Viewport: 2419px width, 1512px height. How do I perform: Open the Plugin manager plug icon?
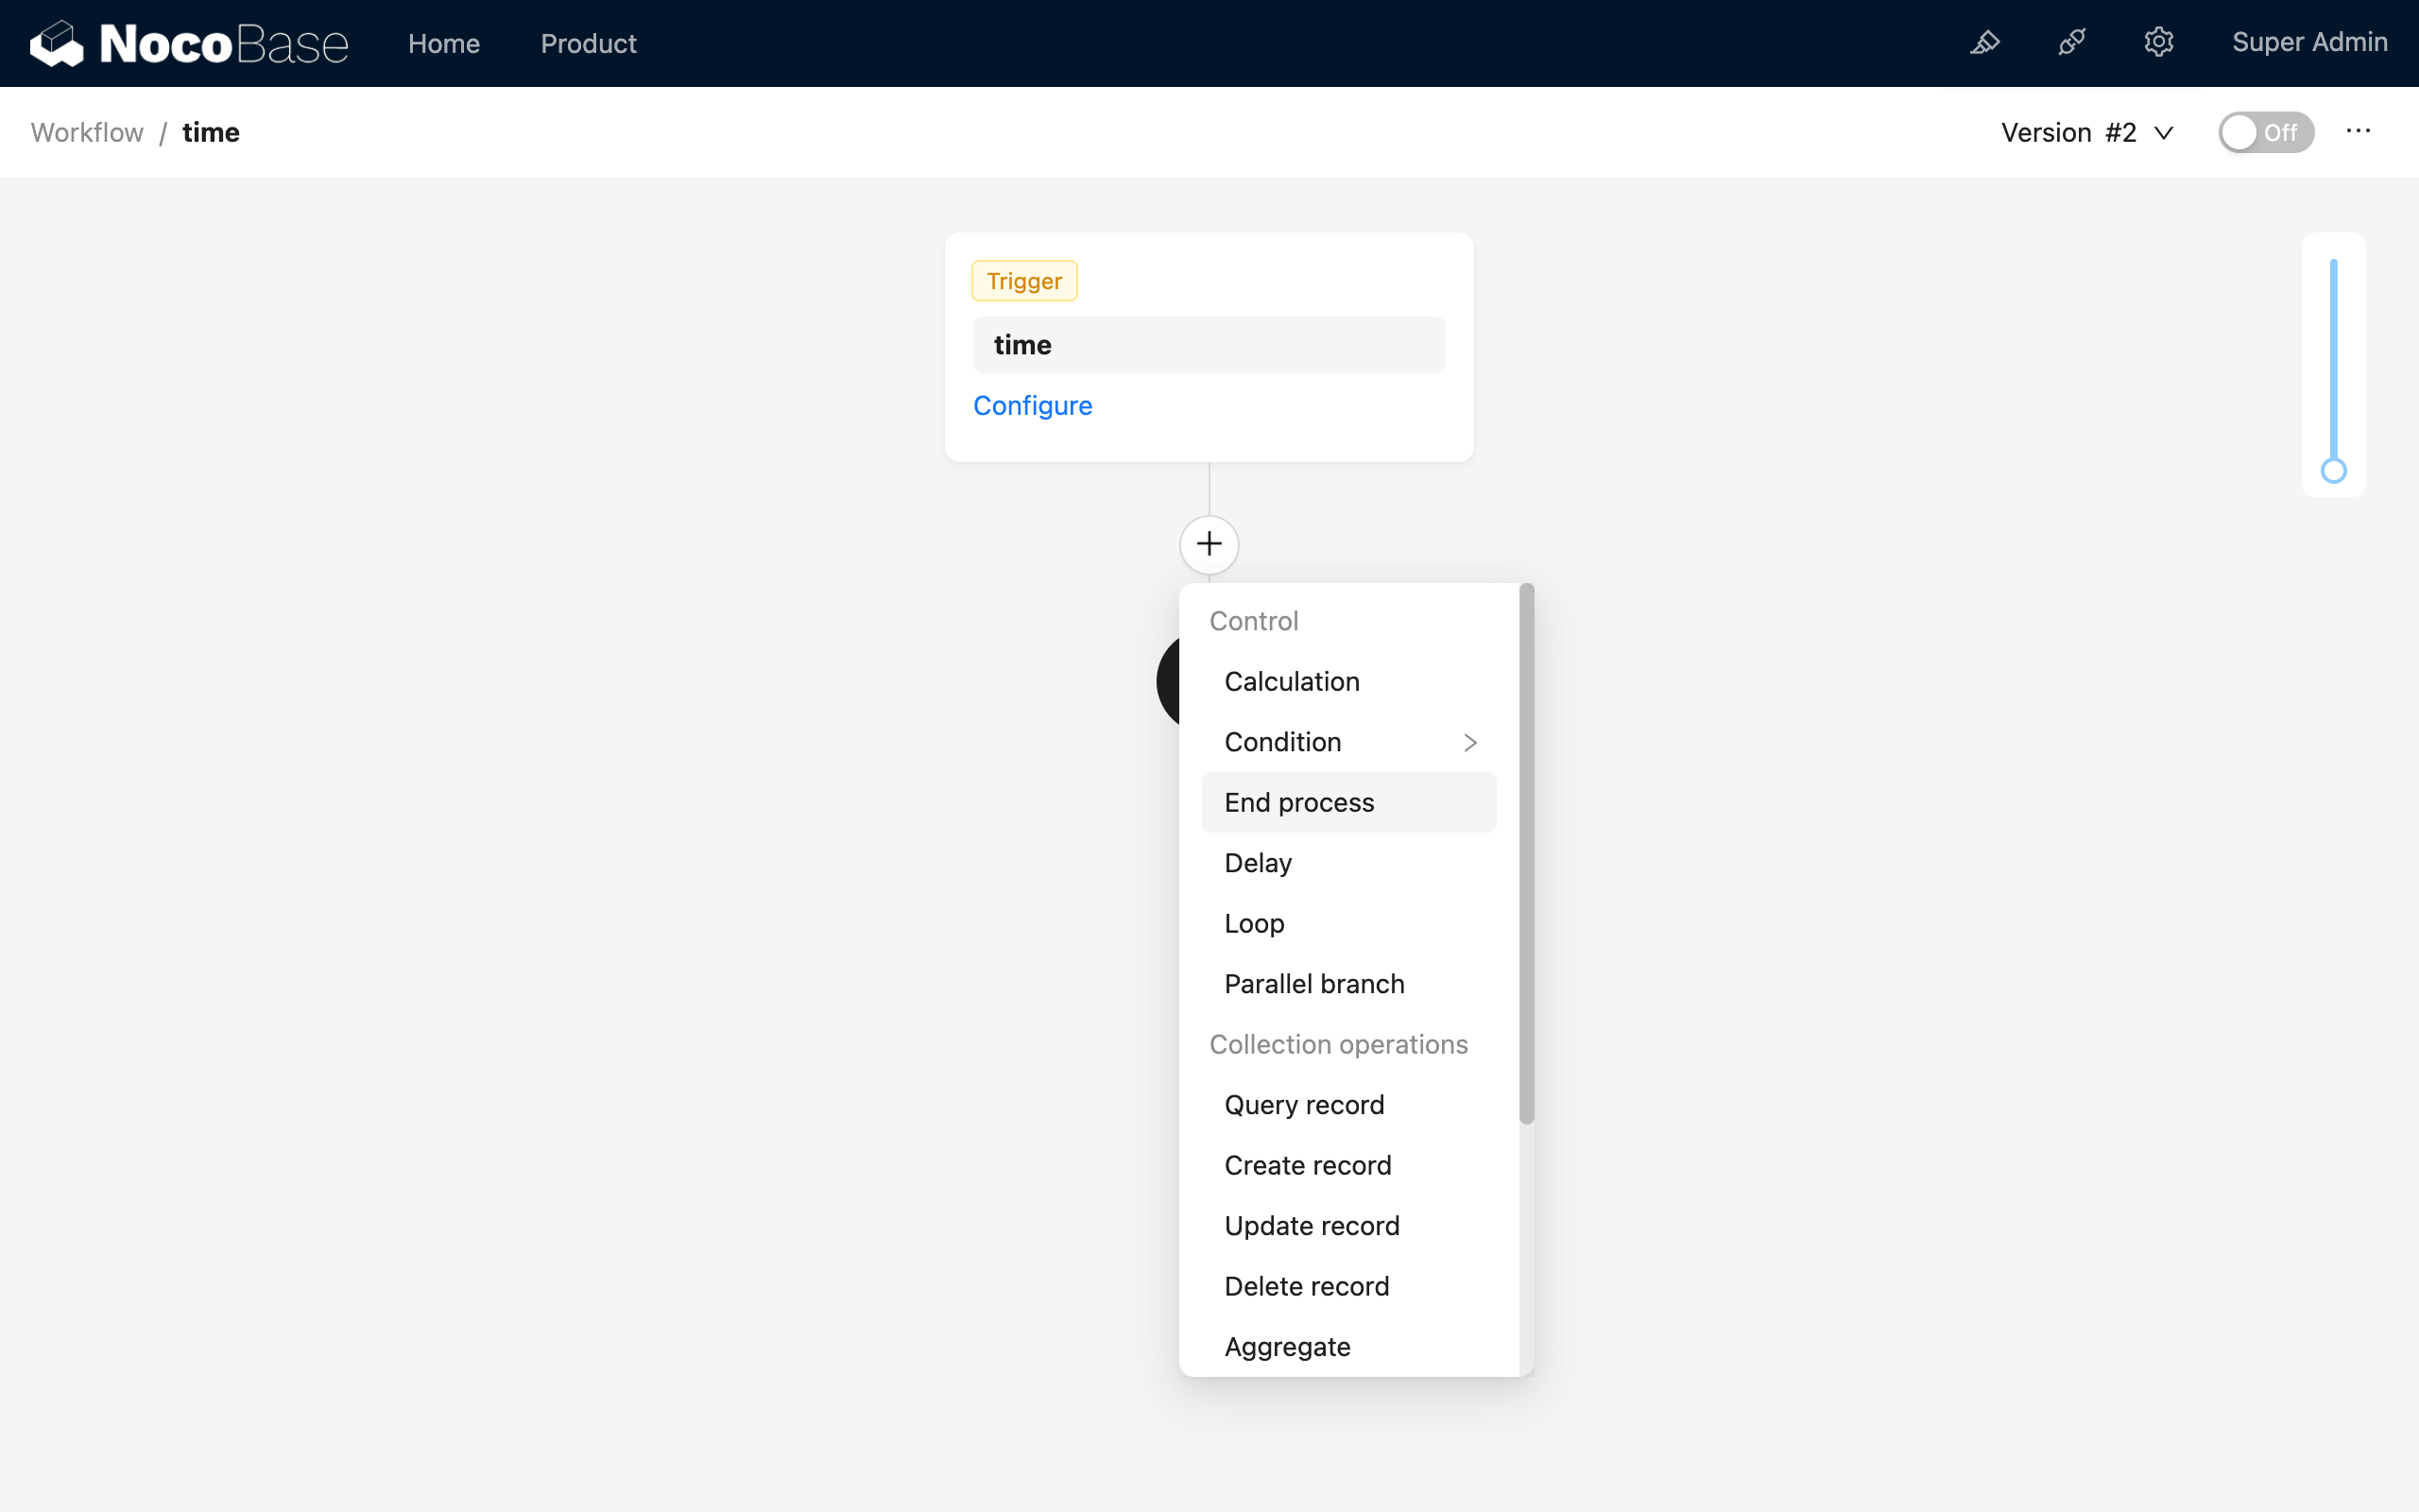tap(2072, 43)
